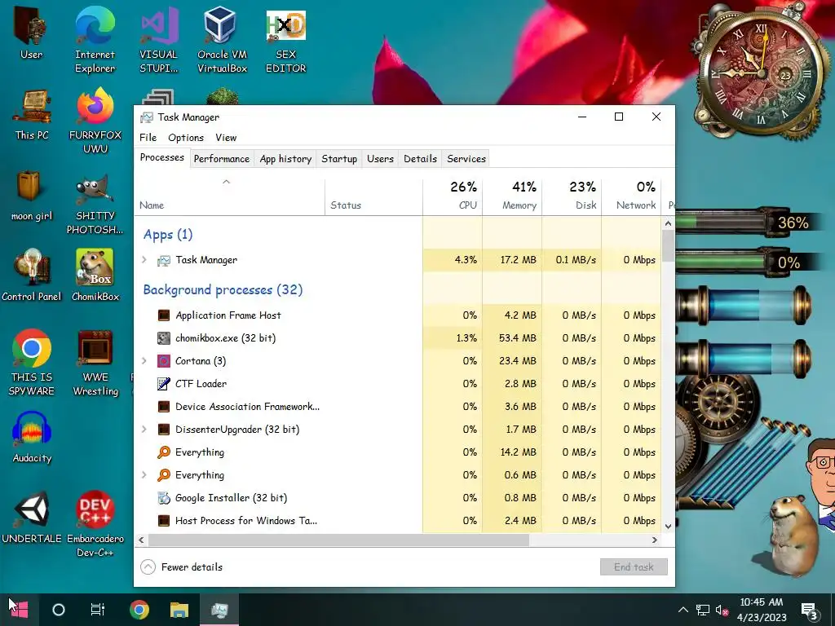835x626 pixels.
Task: Open File Explorer from taskbar
Action: pos(179,610)
